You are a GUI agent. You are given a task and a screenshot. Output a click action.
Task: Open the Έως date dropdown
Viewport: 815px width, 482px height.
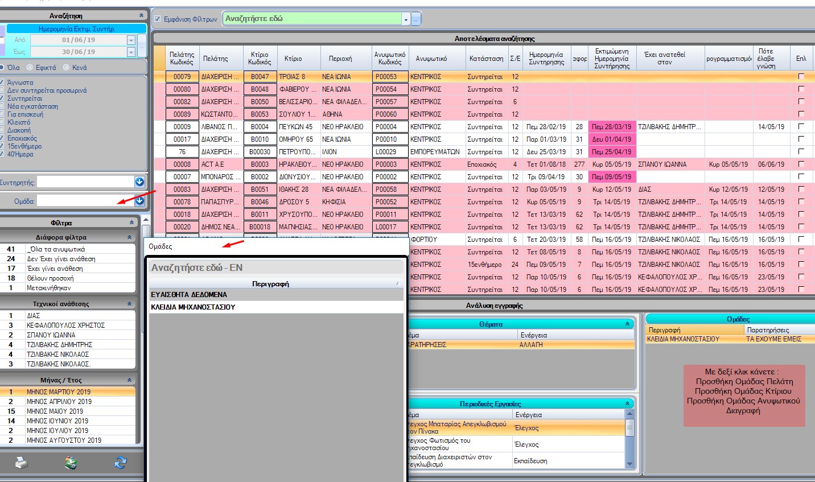[x=131, y=52]
